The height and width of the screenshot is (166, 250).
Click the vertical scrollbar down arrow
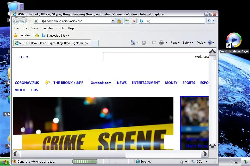[213, 146]
